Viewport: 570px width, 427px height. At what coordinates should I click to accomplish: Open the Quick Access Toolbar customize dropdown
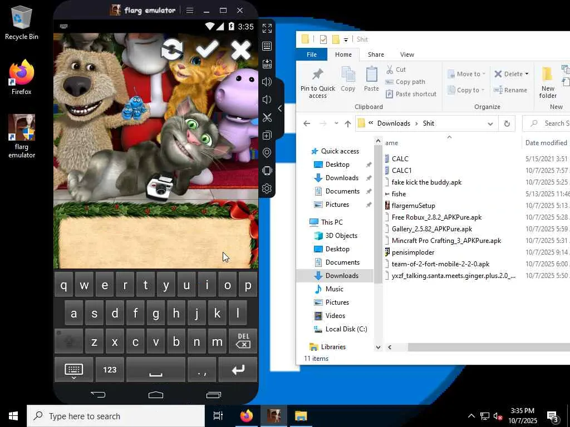pos(346,39)
